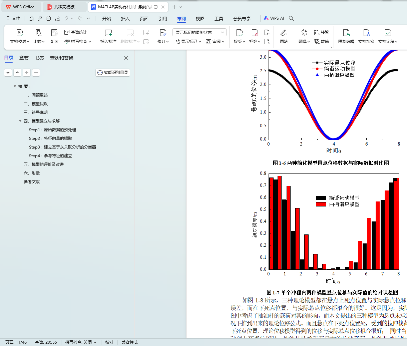Open 字数统计 word count
The height and width of the screenshot is (346, 407).
tap(75, 32)
